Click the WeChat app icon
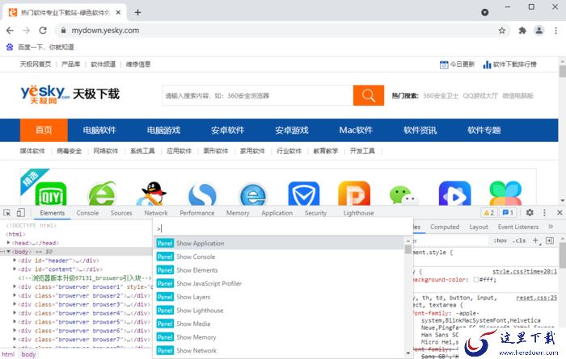The height and width of the screenshot is (359, 566). pos(404,195)
